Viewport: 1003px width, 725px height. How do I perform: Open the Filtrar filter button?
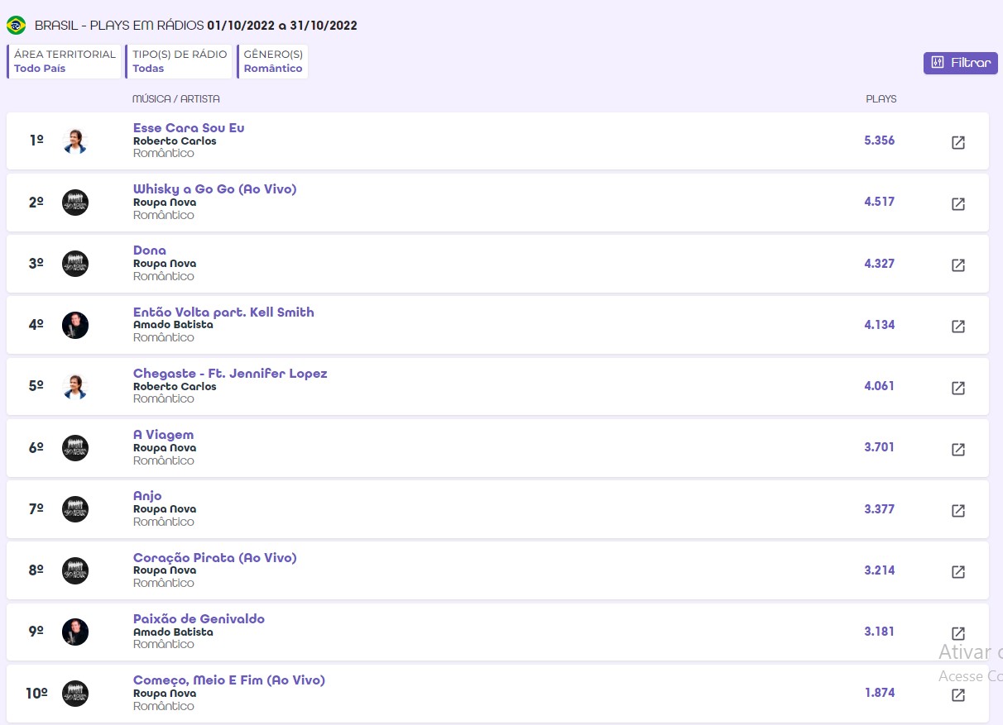(961, 63)
